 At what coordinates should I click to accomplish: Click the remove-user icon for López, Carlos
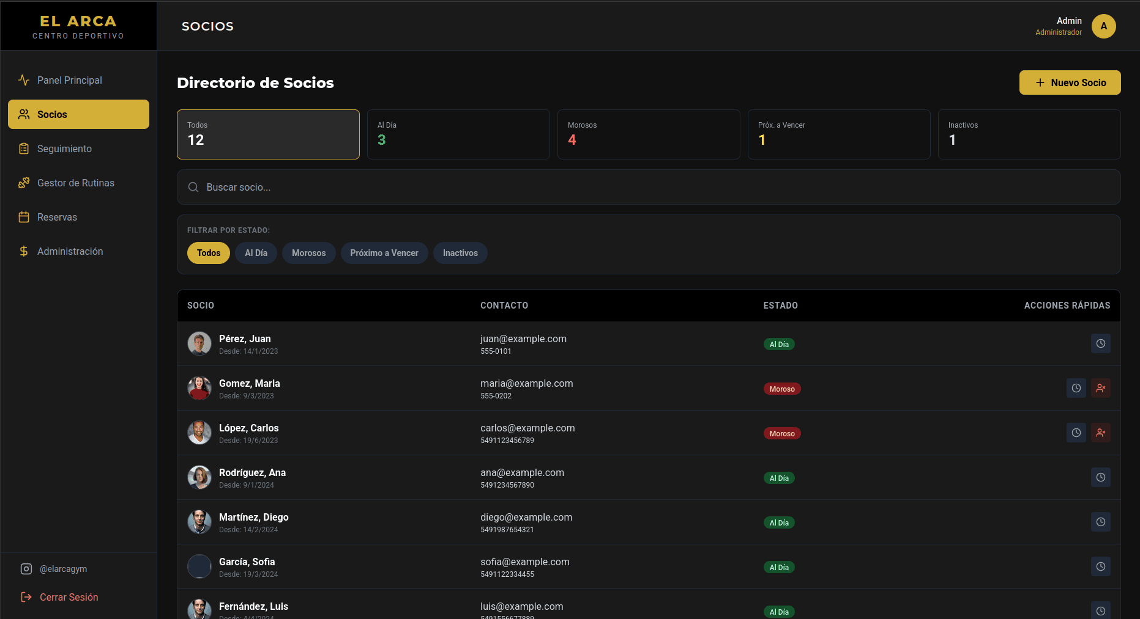click(1100, 433)
